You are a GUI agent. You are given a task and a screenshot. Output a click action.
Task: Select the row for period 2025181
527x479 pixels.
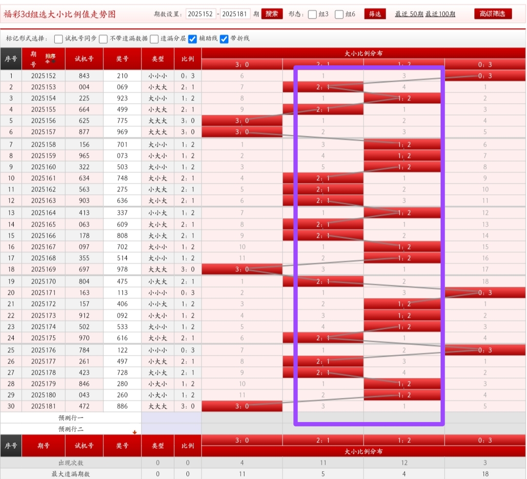[x=43, y=406]
